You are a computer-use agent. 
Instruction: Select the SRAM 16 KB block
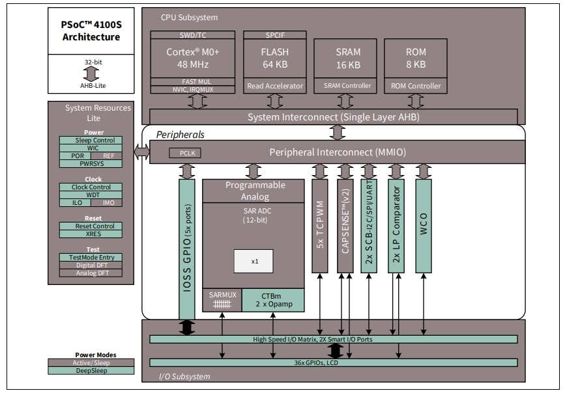(345, 59)
